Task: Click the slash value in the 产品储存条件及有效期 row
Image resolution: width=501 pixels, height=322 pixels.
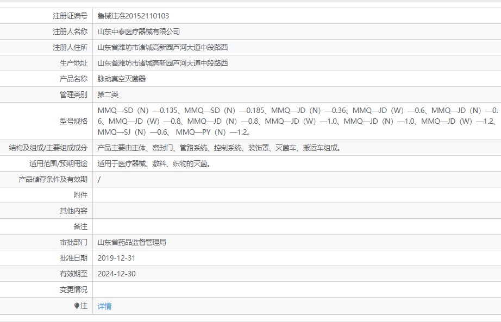Action: pyautogui.click(x=99, y=180)
